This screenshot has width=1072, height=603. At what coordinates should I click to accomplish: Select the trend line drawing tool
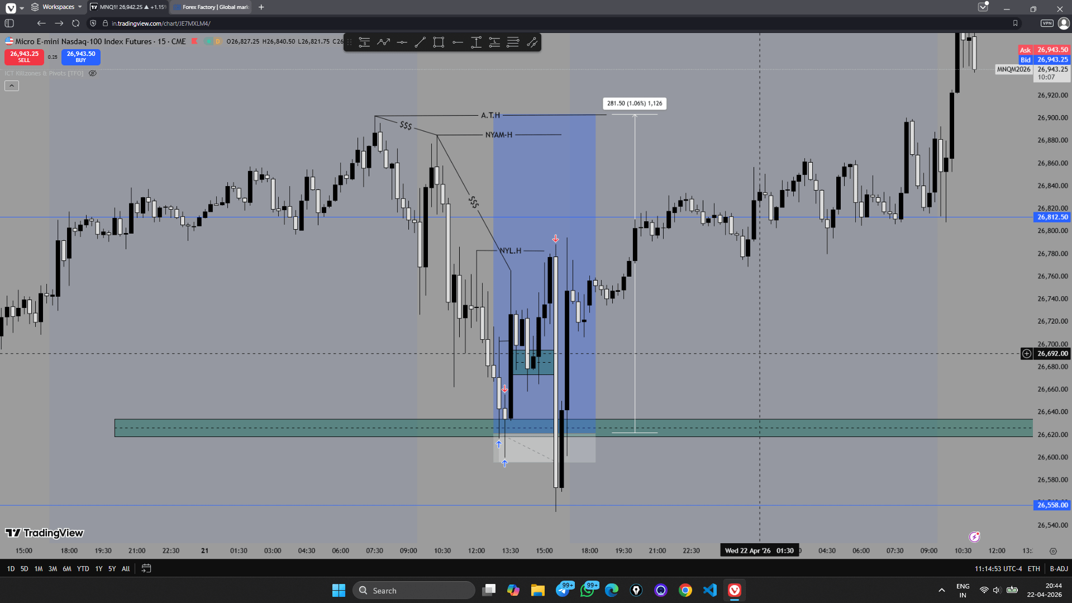point(420,42)
